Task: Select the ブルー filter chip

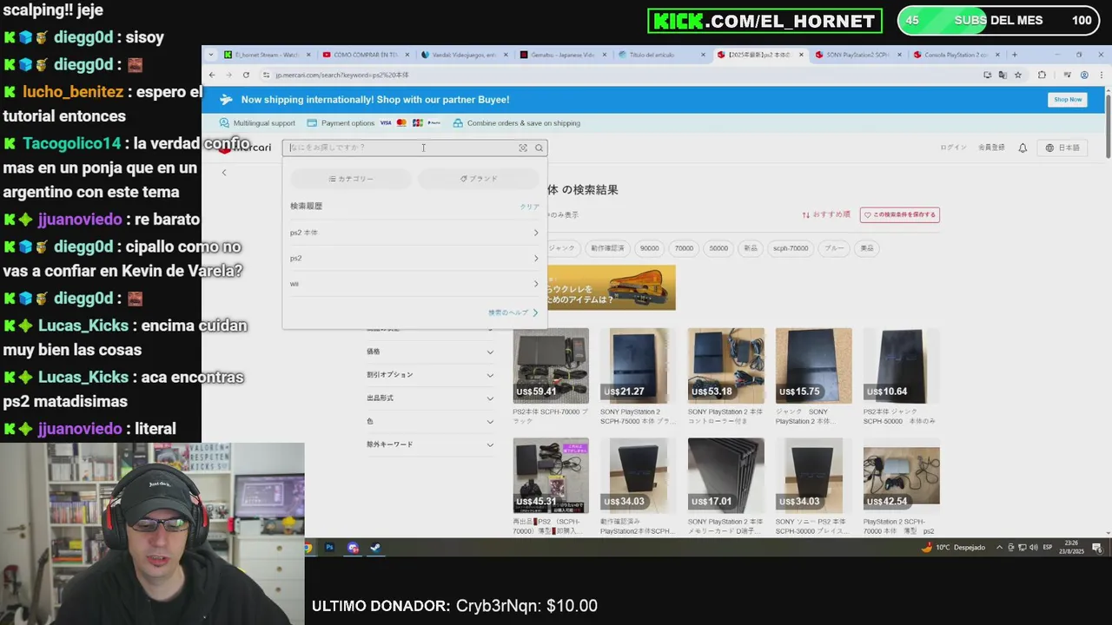Action: coord(834,248)
